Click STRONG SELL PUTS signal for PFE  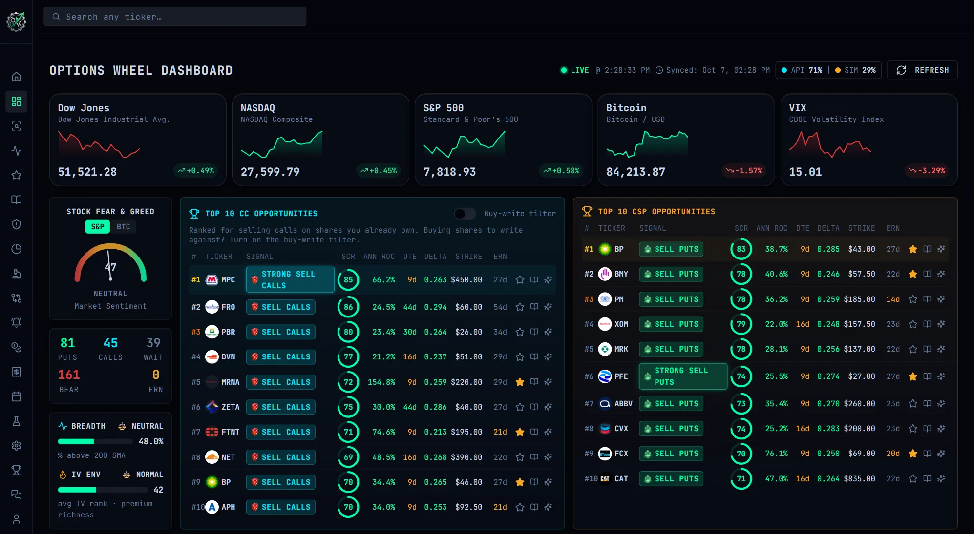coord(683,376)
